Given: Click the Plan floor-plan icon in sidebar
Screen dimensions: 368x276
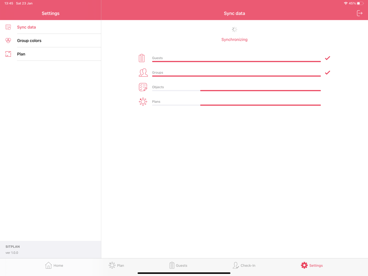Looking at the screenshot, I should (8, 54).
